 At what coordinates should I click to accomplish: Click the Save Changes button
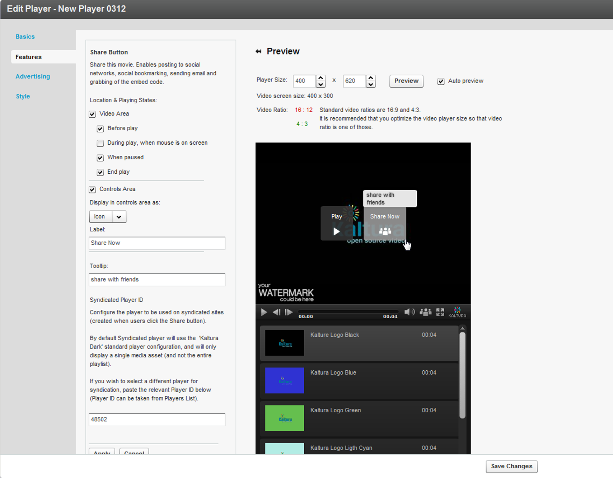click(x=511, y=466)
